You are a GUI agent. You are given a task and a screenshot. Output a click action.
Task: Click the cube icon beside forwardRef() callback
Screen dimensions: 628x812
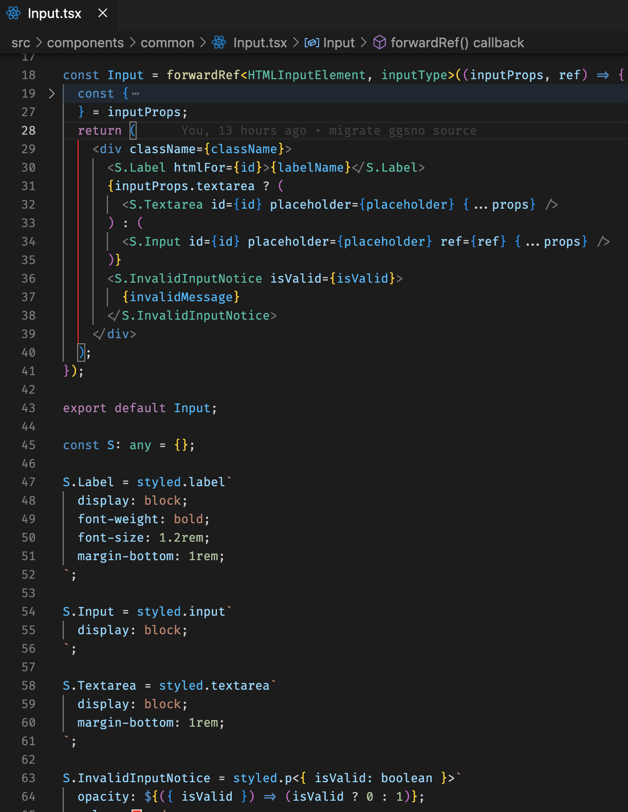coord(379,43)
